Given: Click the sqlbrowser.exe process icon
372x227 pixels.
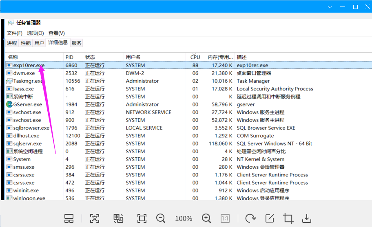Looking at the screenshot, I should point(9,128).
